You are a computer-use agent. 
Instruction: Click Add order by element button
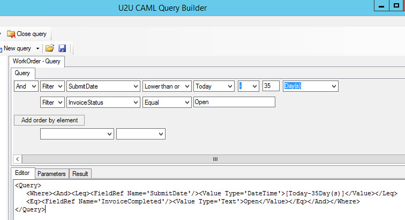(49, 120)
